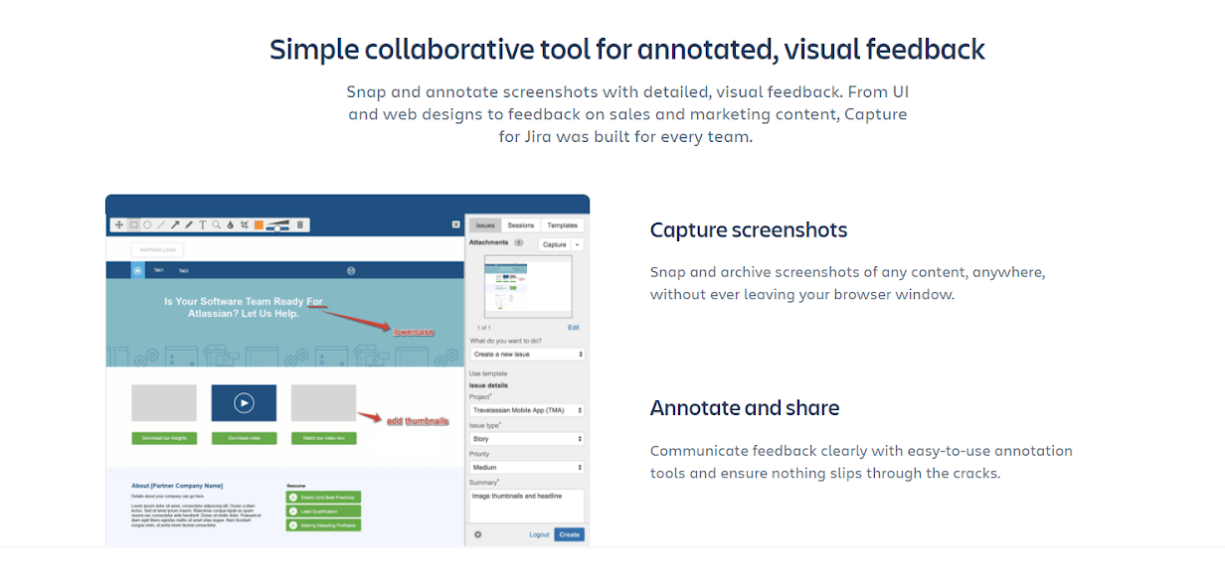Click the trash delete icon
1225x588 pixels.
pos(300,225)
